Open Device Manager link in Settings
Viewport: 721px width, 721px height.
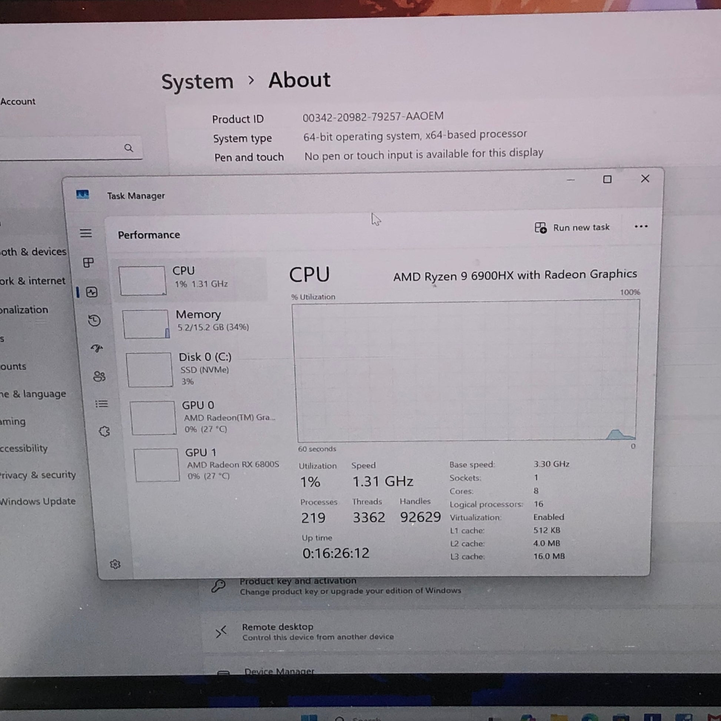(x=279, y=671)
